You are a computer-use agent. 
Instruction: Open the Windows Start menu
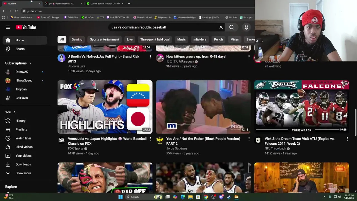tap(120, 197)
